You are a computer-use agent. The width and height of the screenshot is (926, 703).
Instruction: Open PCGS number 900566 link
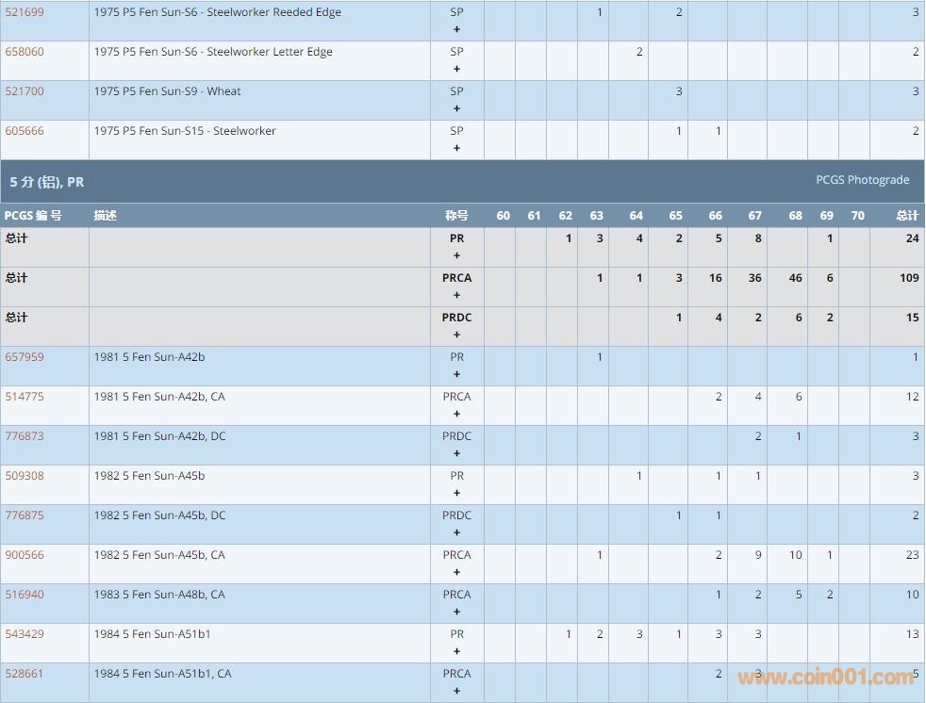point(25,555)
